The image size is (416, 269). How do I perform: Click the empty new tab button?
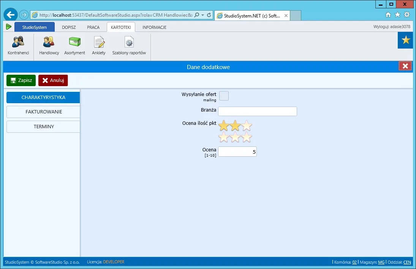click(296, 16)
